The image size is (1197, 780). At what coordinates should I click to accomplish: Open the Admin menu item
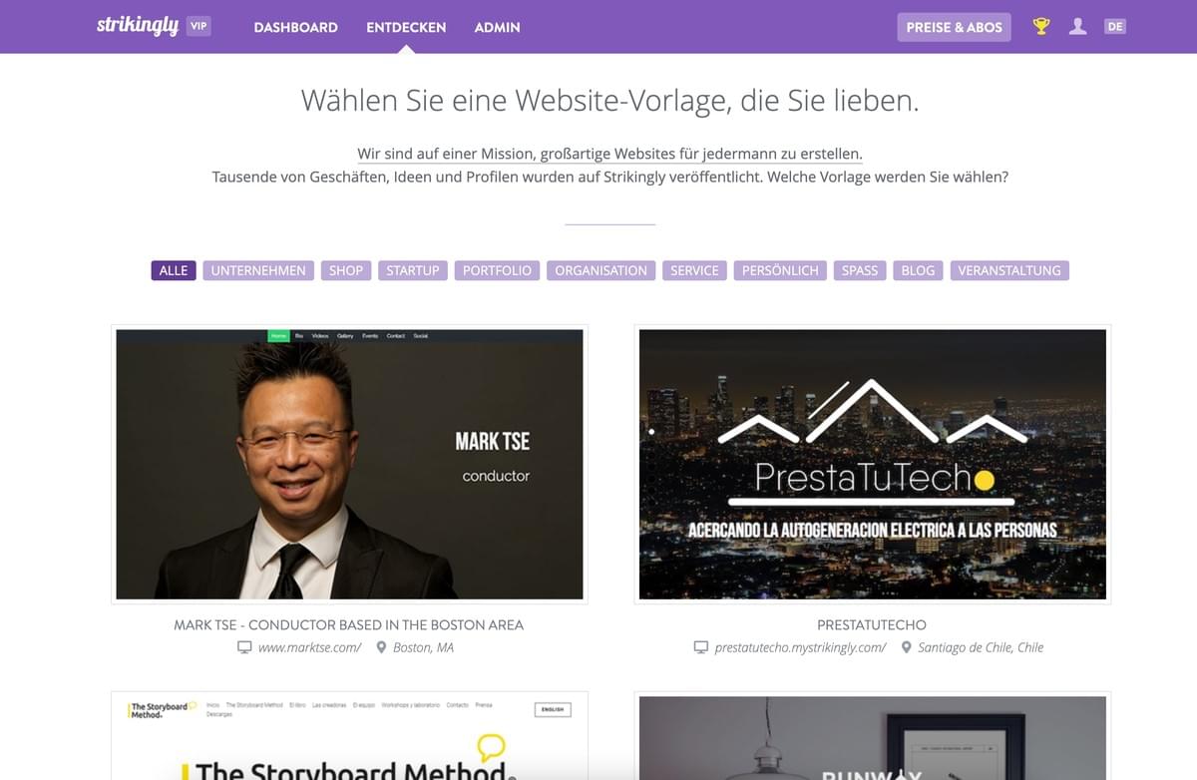(x=497, y=27)
